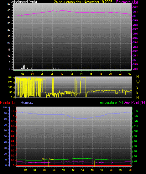Viewport: 146px width, 174px height.
Task: Click the barometer axis value 30.1
Action: point(135,12)
